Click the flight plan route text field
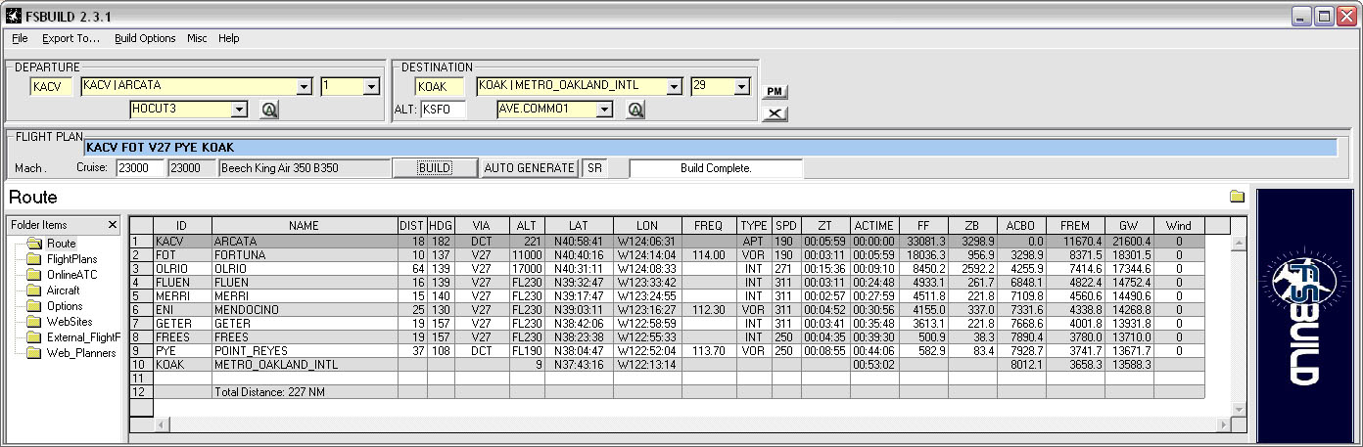The image size is (1363, 447). pyautogui.click(x=710, y=148)
